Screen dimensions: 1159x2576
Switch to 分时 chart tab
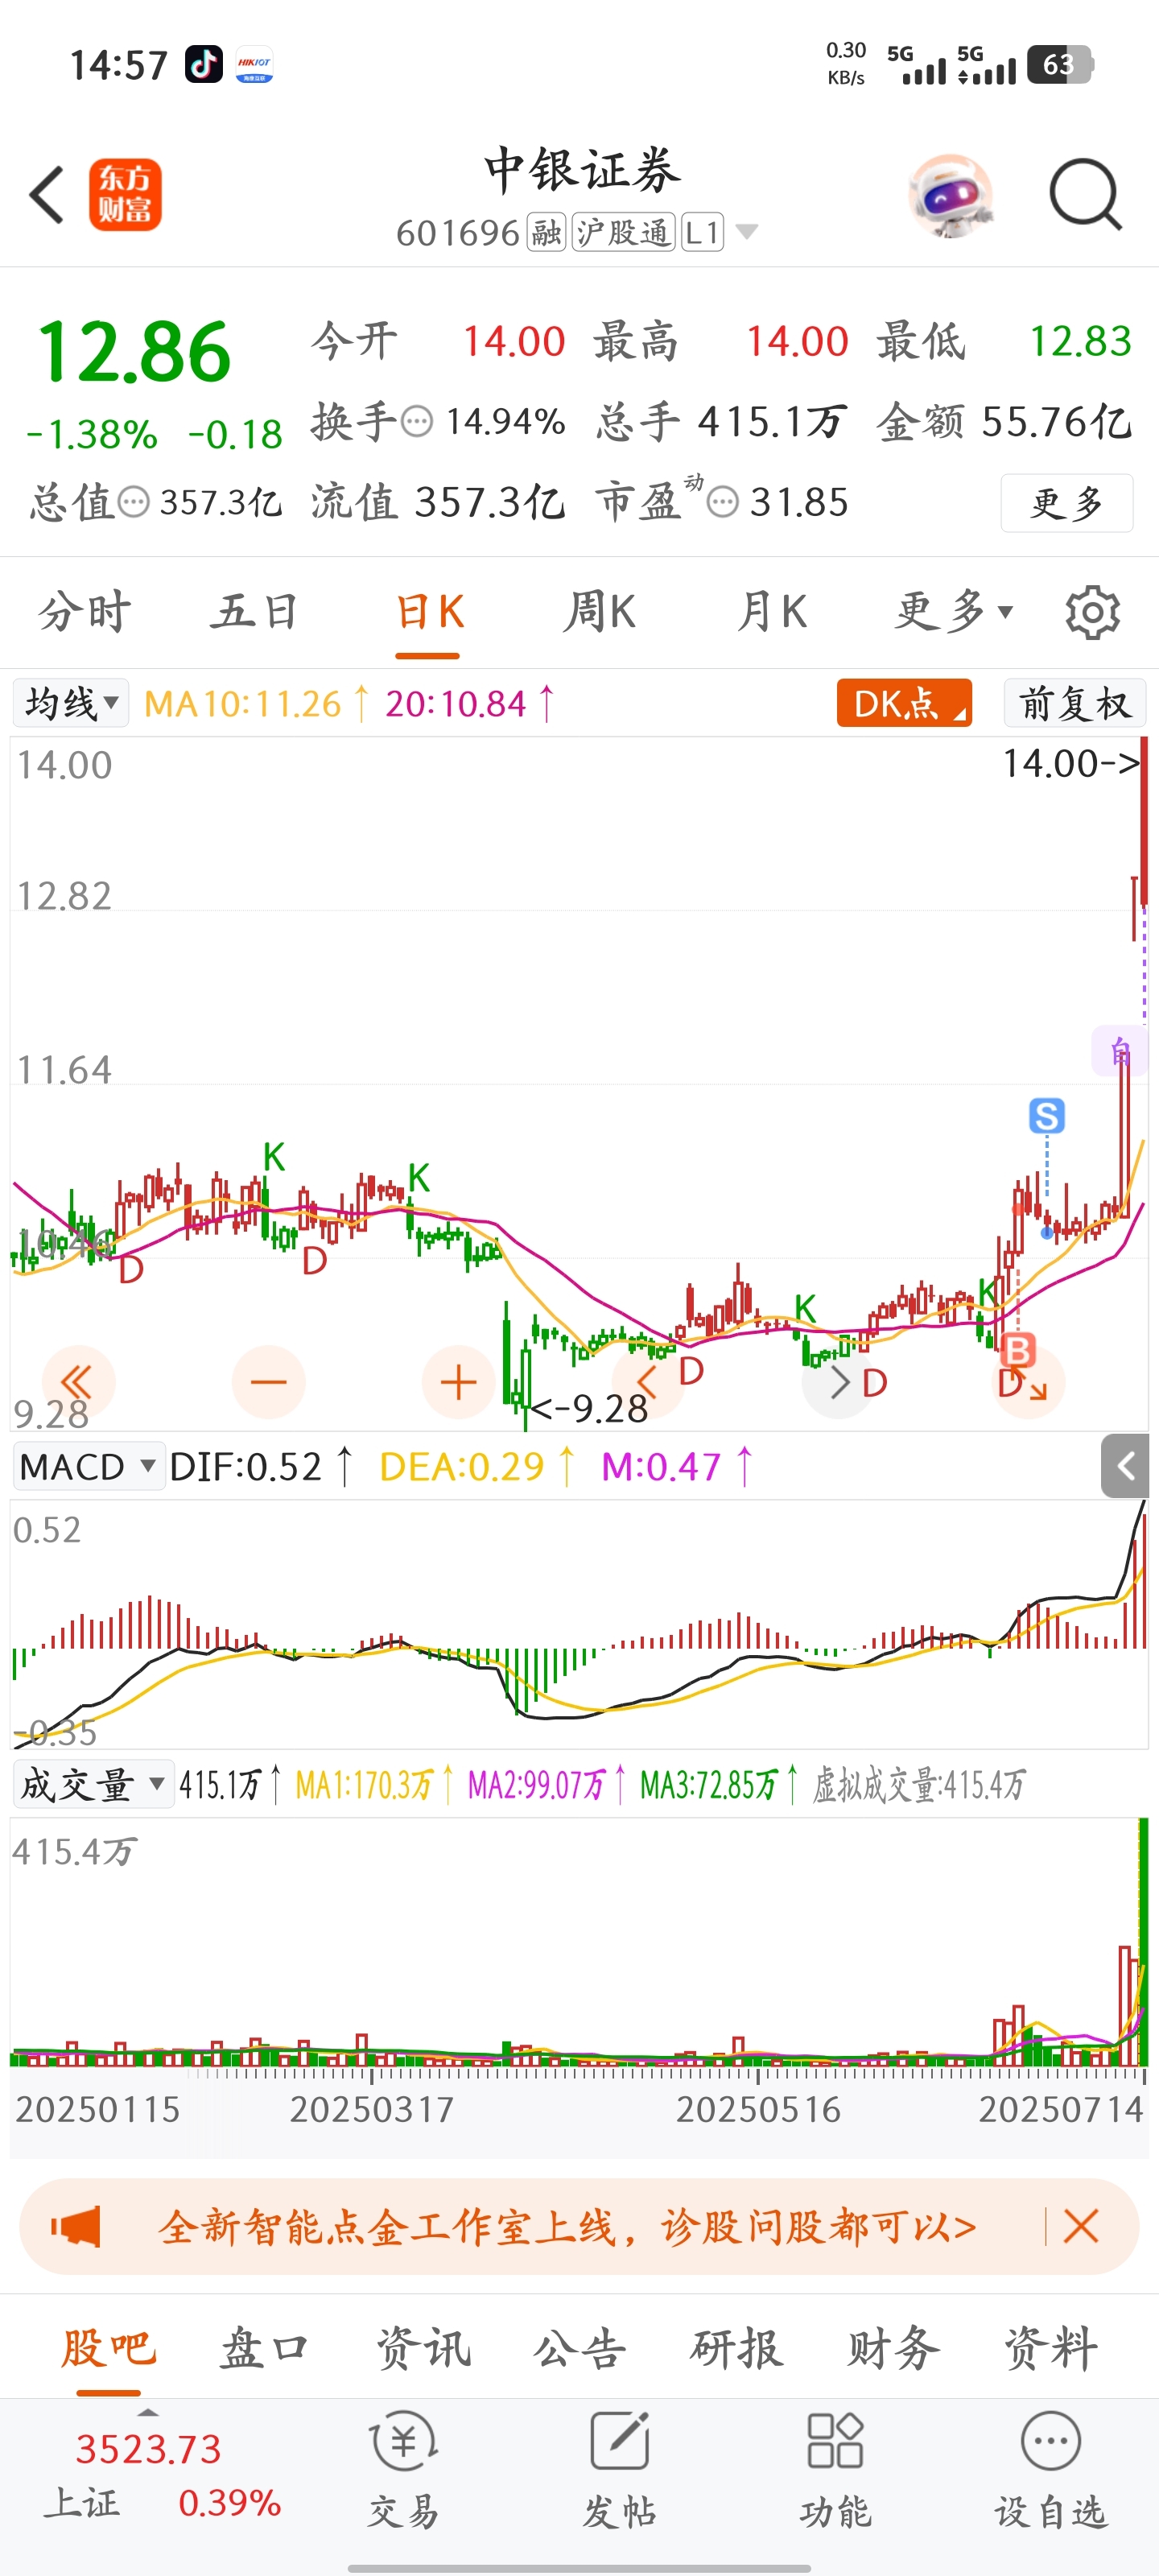point(84,611)
